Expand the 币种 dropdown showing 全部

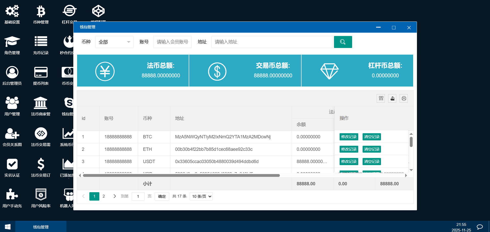coord(114,42)
